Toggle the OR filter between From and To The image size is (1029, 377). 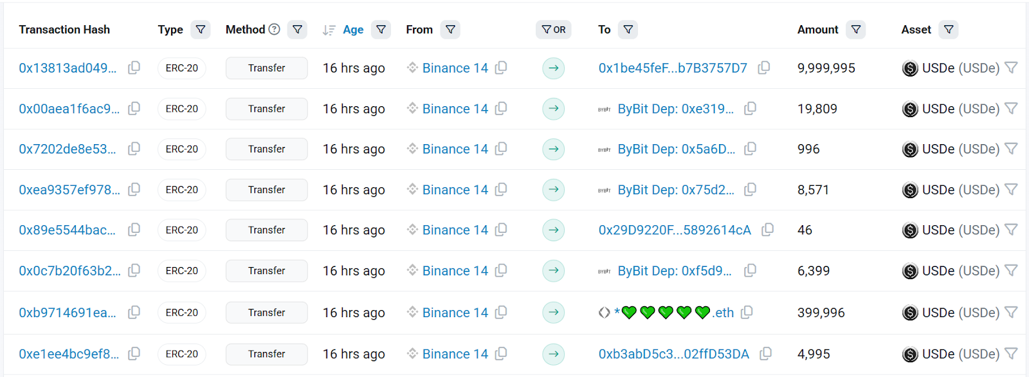pyautogui.click(x=553, y=30)
